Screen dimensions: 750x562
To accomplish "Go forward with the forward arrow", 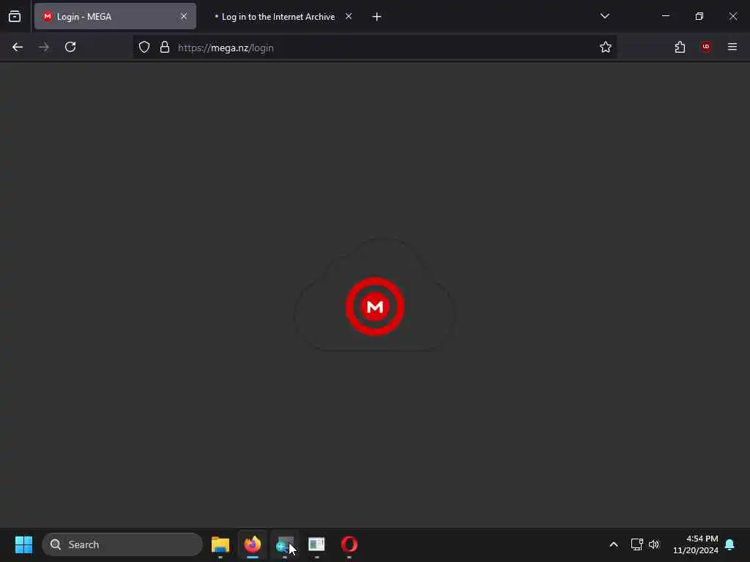I will (44, 48).
